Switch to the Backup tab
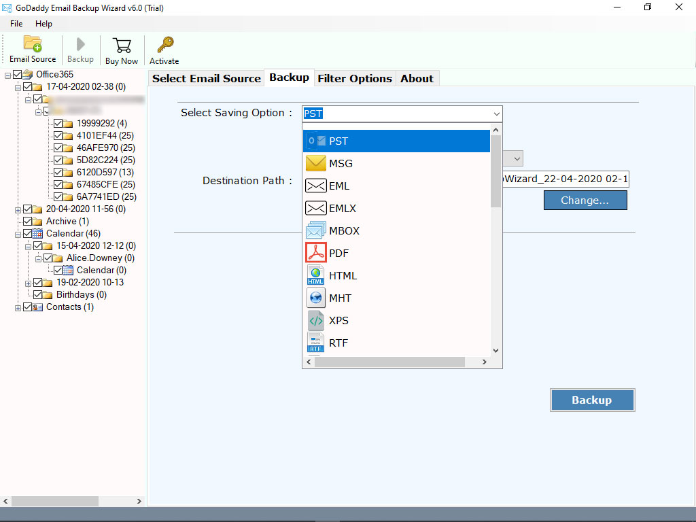Screen dimensions: 696x522 click(289, 77)
